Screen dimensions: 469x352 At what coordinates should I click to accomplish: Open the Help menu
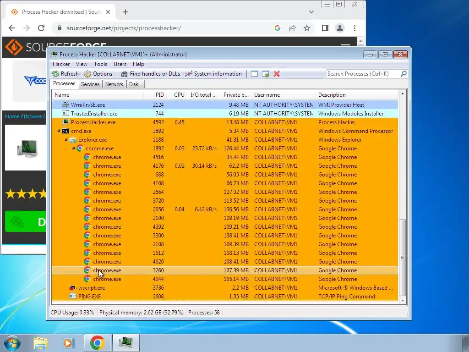(138, 64)
